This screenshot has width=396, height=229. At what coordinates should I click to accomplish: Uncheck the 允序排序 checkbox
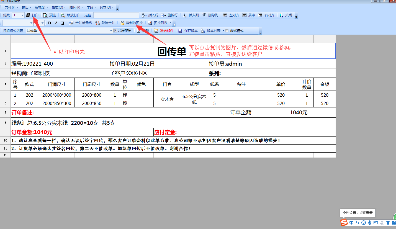115,31
